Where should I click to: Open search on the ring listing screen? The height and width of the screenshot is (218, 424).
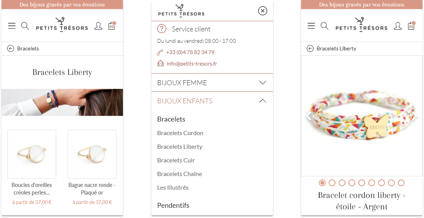pyautogui.click(x=25, y=26)
